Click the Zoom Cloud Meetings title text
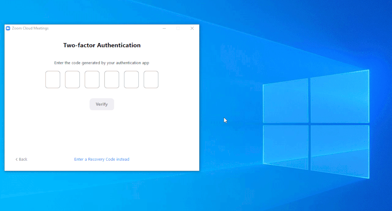The image size is (392, 211). pos(30,28)
